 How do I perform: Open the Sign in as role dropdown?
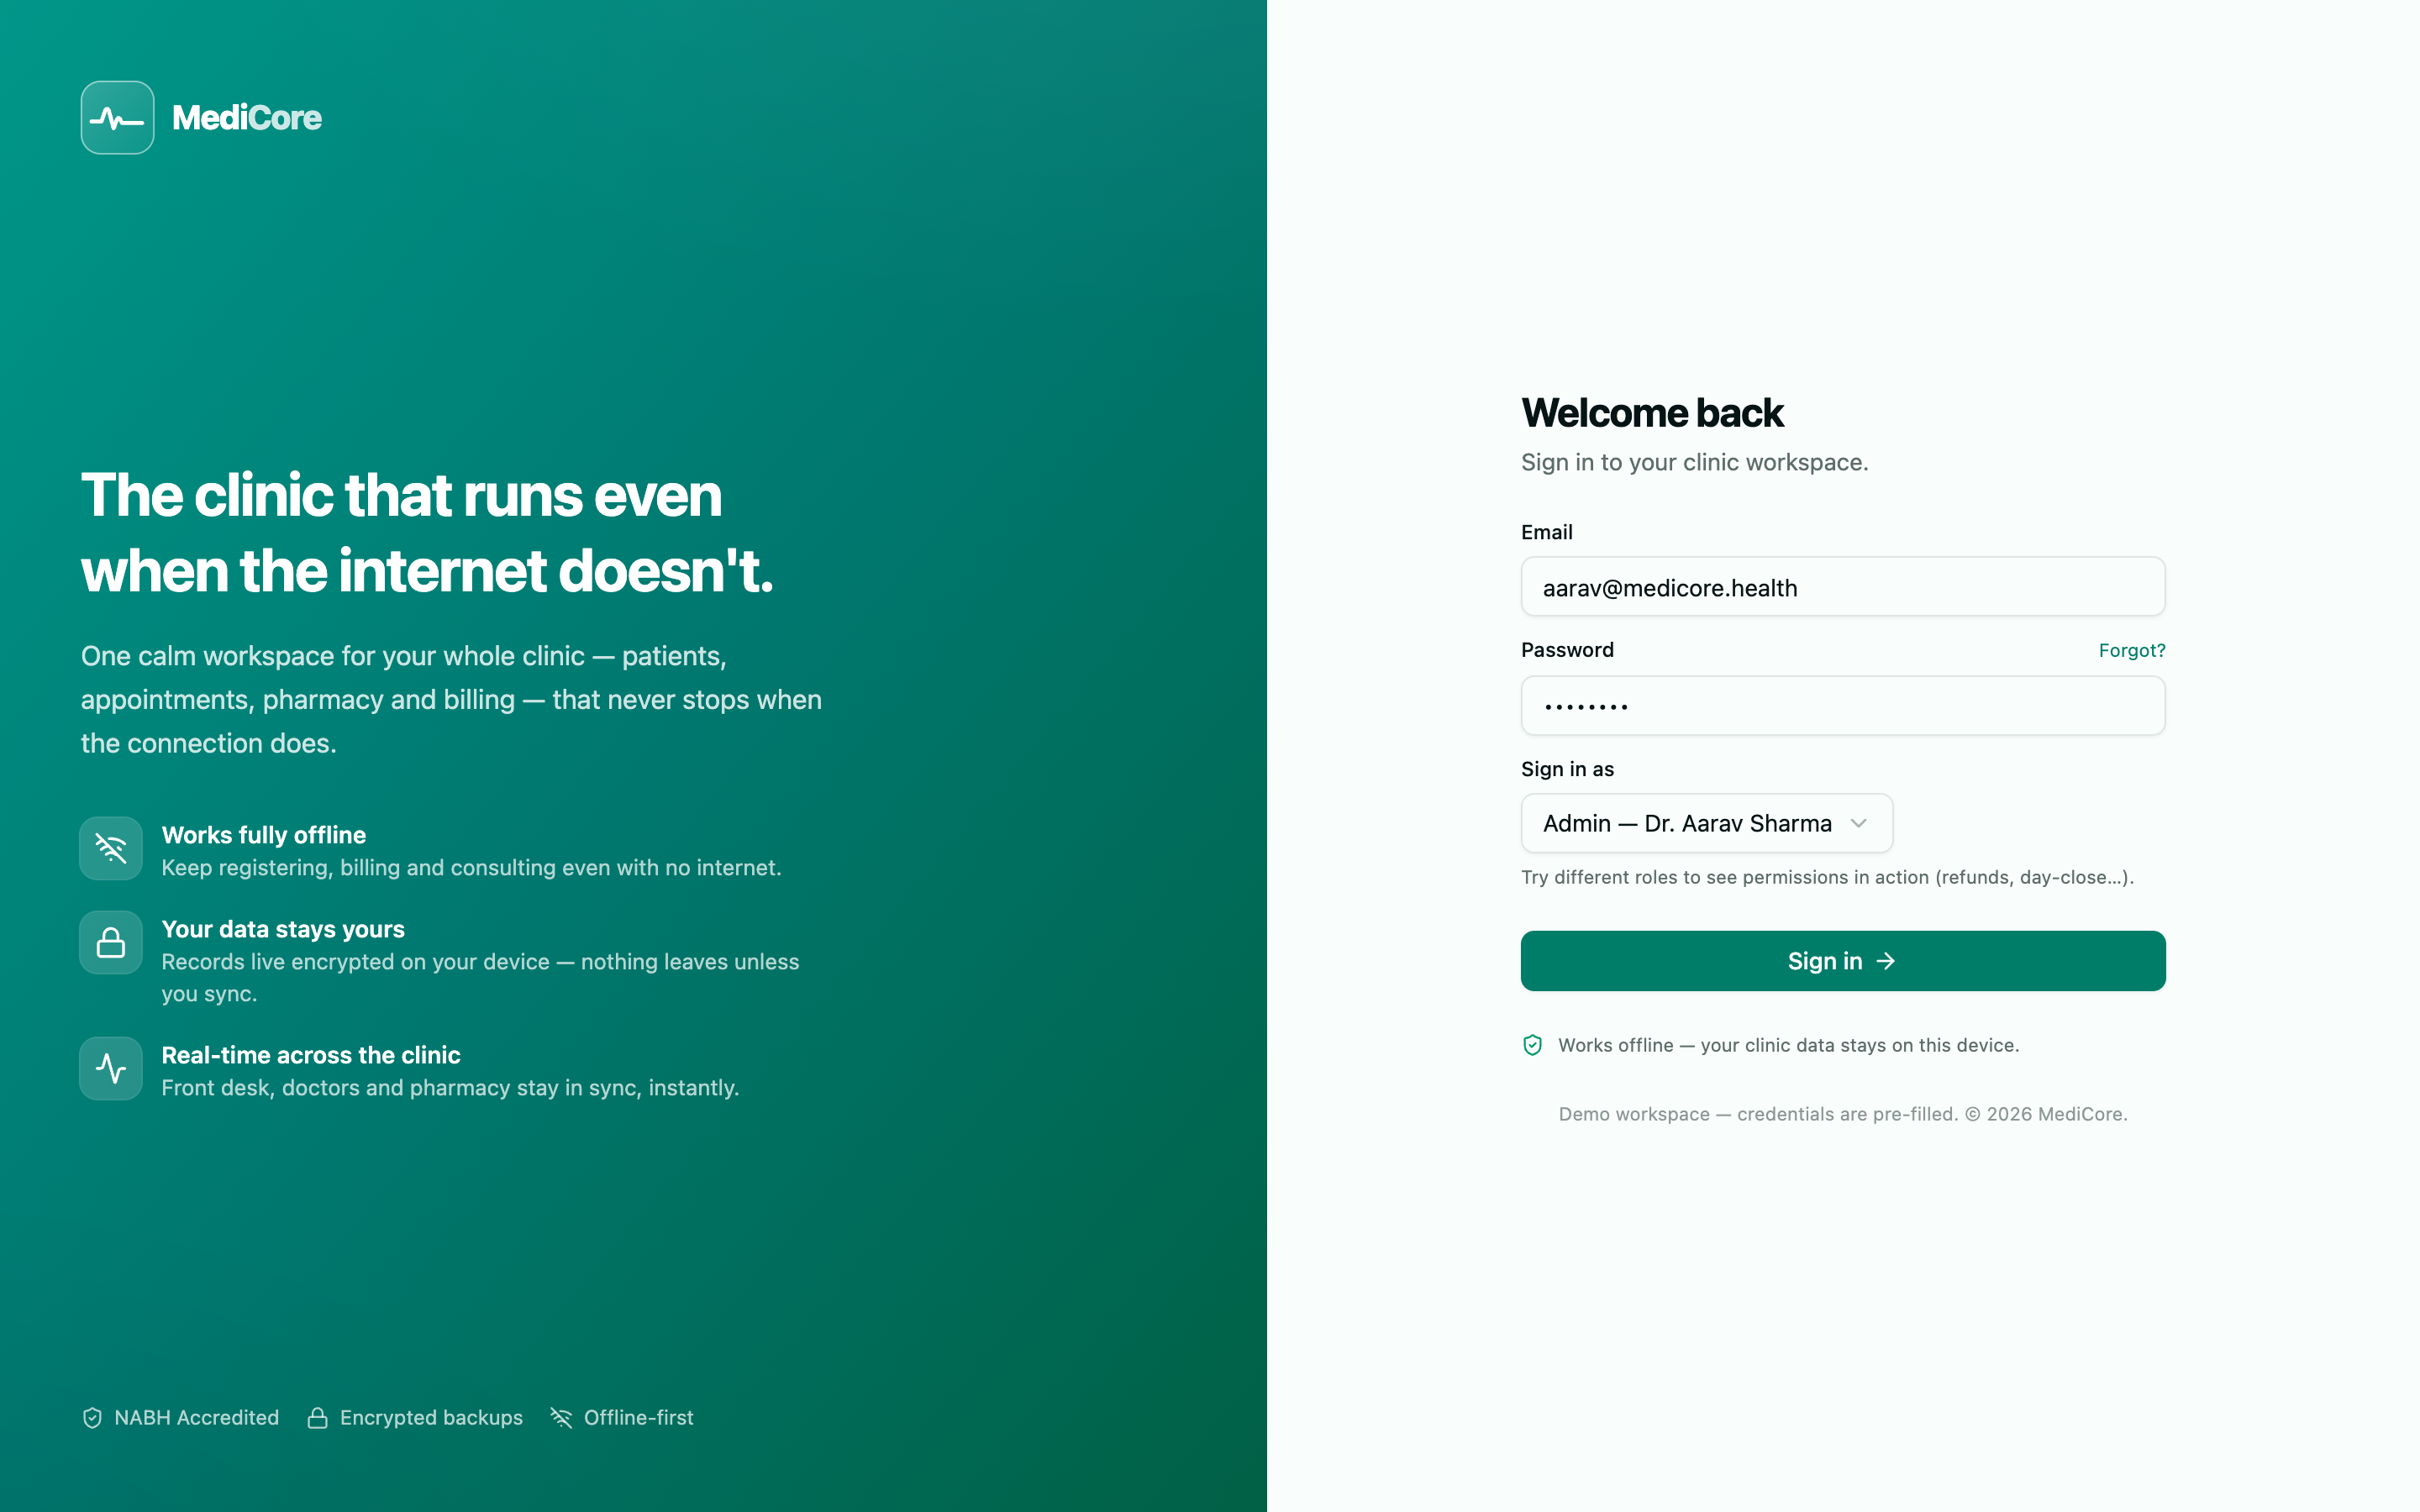tap(1706, 823)
